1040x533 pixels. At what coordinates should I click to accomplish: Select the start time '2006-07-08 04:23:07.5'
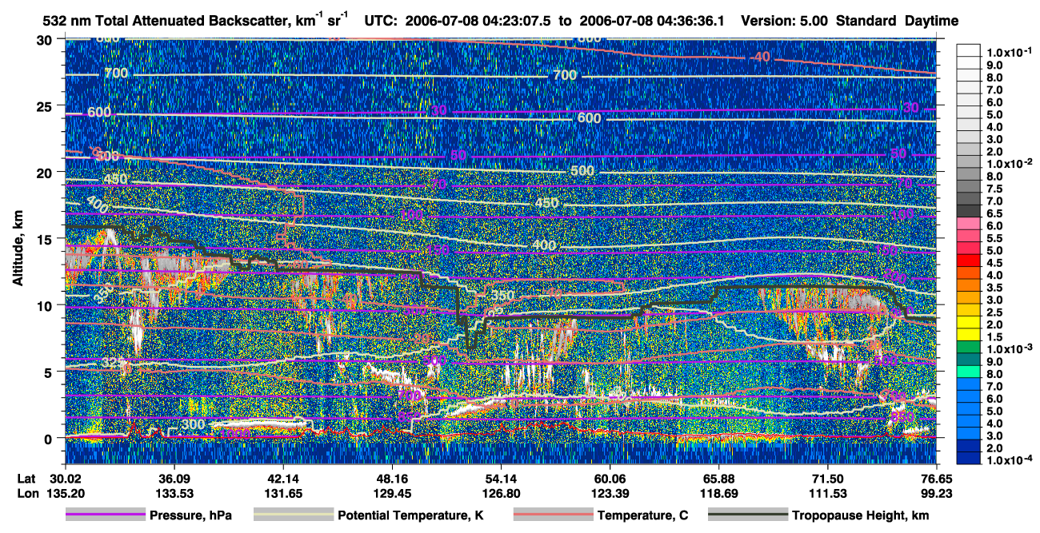click(x=477, y=21)
